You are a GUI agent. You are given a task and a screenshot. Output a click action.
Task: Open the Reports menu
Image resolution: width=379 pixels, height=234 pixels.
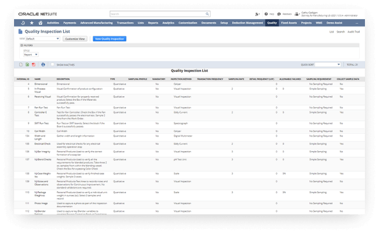[153, 23]
